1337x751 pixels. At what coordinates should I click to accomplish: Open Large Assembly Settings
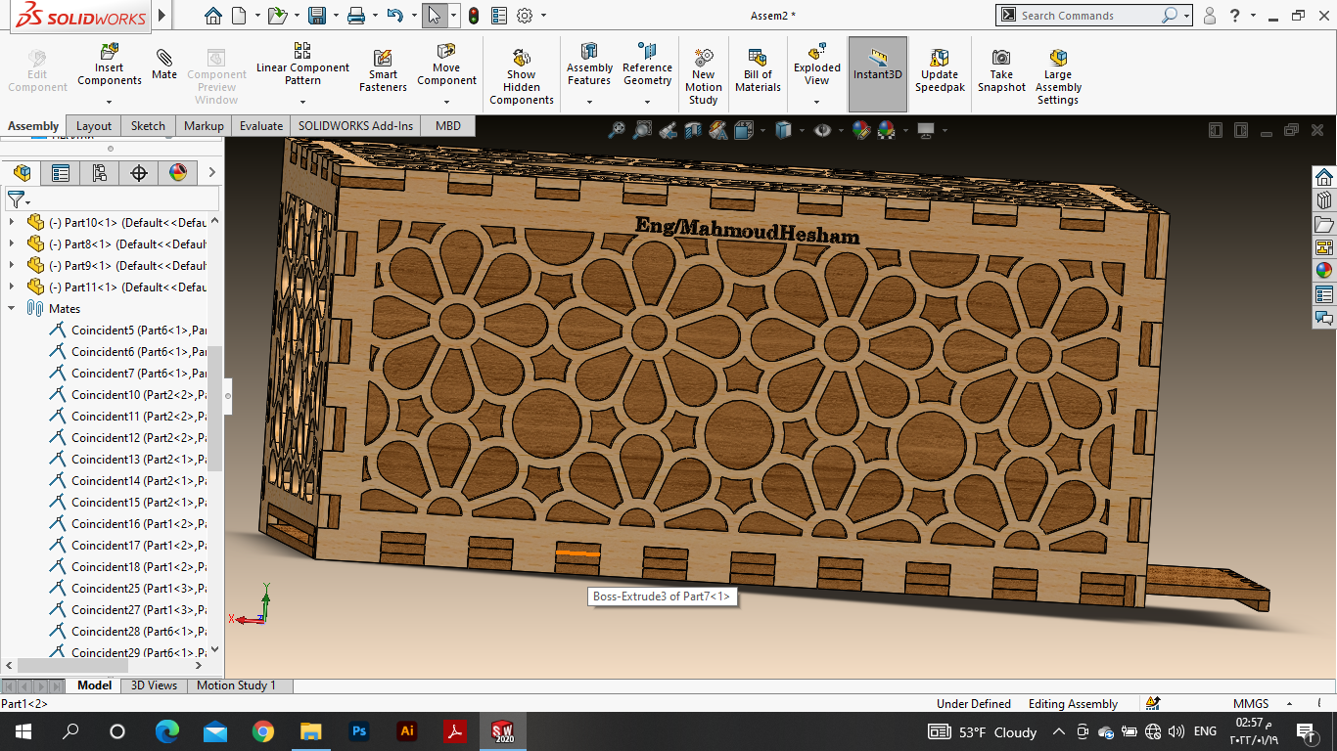[x=1058, y=58]
